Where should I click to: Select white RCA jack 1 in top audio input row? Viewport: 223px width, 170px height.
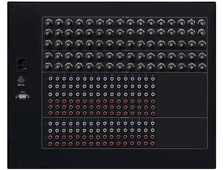[x=50, y=79]
